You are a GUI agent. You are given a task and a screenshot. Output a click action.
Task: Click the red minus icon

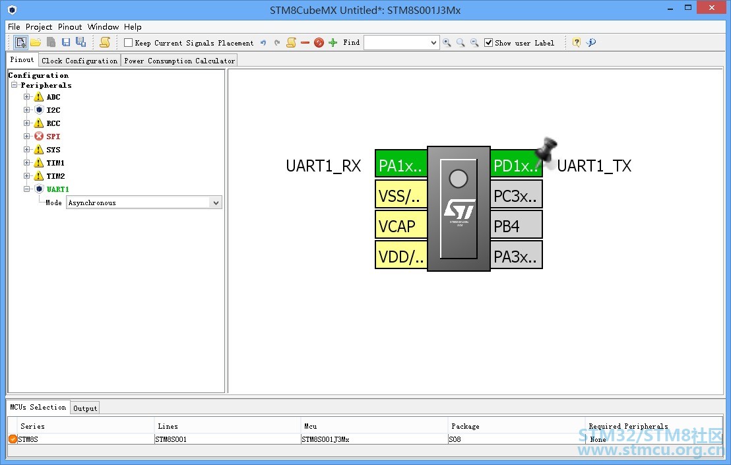pyautogui.click(x=305, y=43)
